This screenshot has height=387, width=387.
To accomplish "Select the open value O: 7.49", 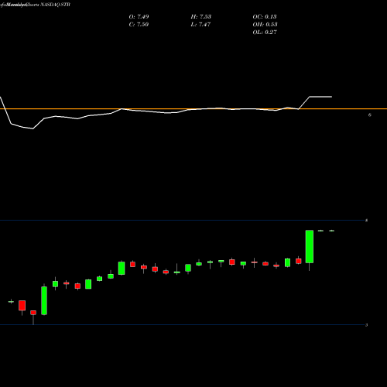I will (139, 16).
